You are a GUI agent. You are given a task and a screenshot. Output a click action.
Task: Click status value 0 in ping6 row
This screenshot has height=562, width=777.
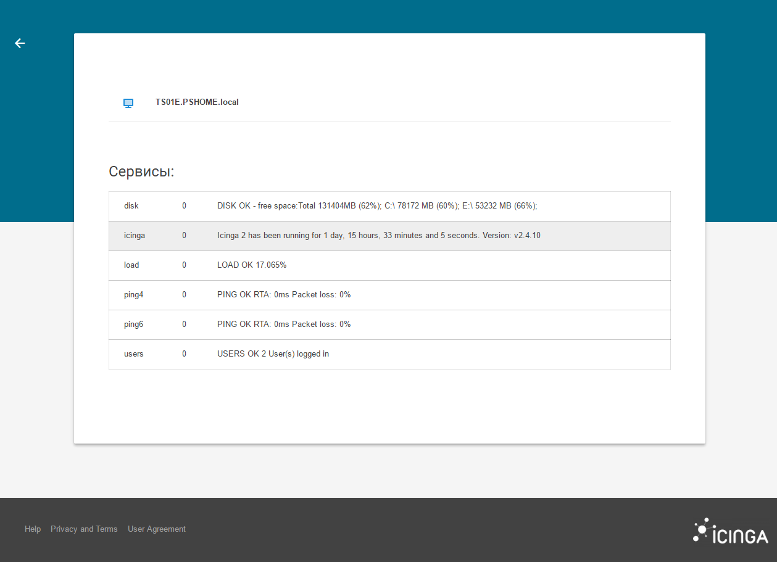pos(184,324)
